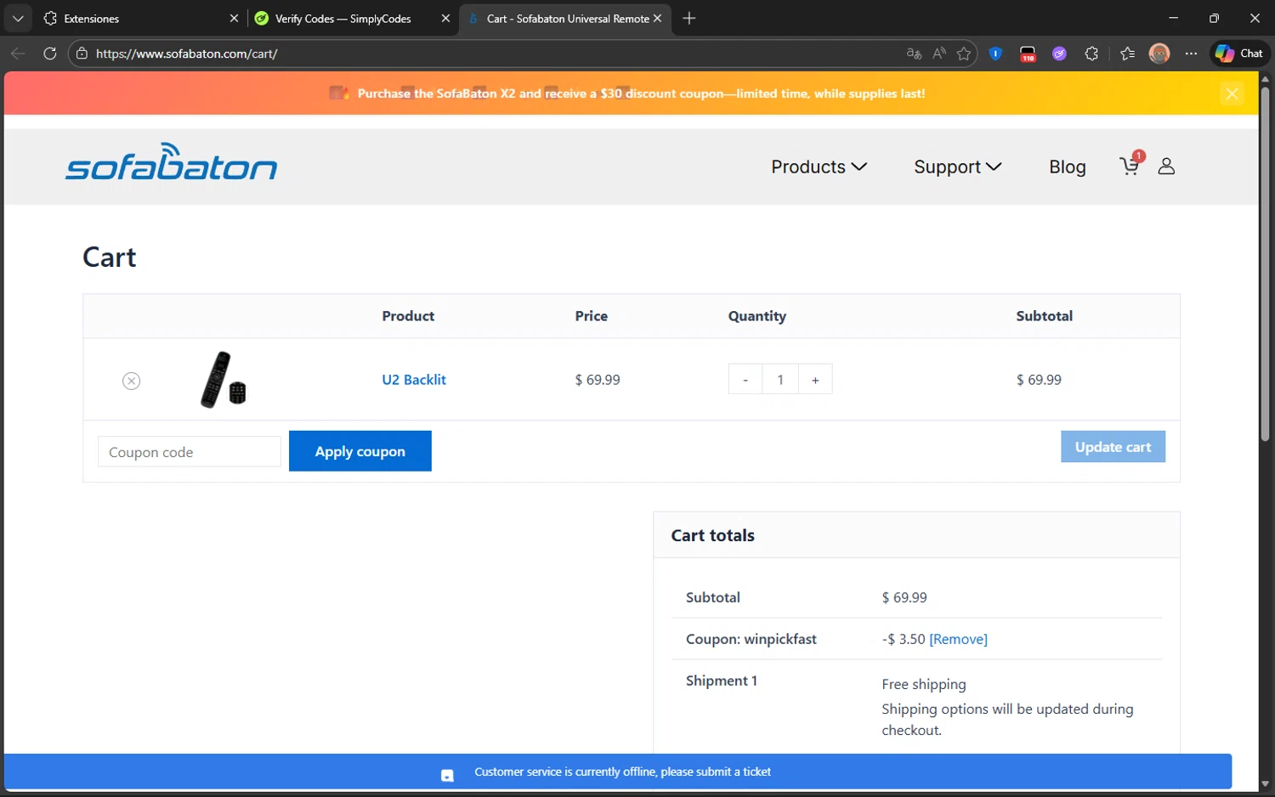The image size is (1275, 797).
Task: Remove U2 Backlit from cart
Action: tap(131, 381)
